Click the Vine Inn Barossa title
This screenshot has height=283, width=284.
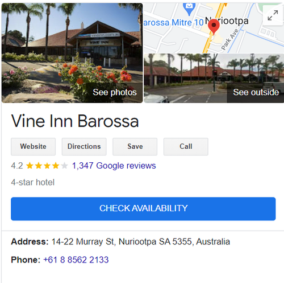point(75,121)
